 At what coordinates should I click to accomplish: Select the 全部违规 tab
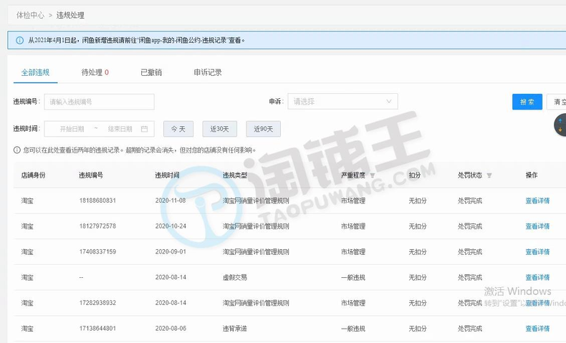(36, 72)
